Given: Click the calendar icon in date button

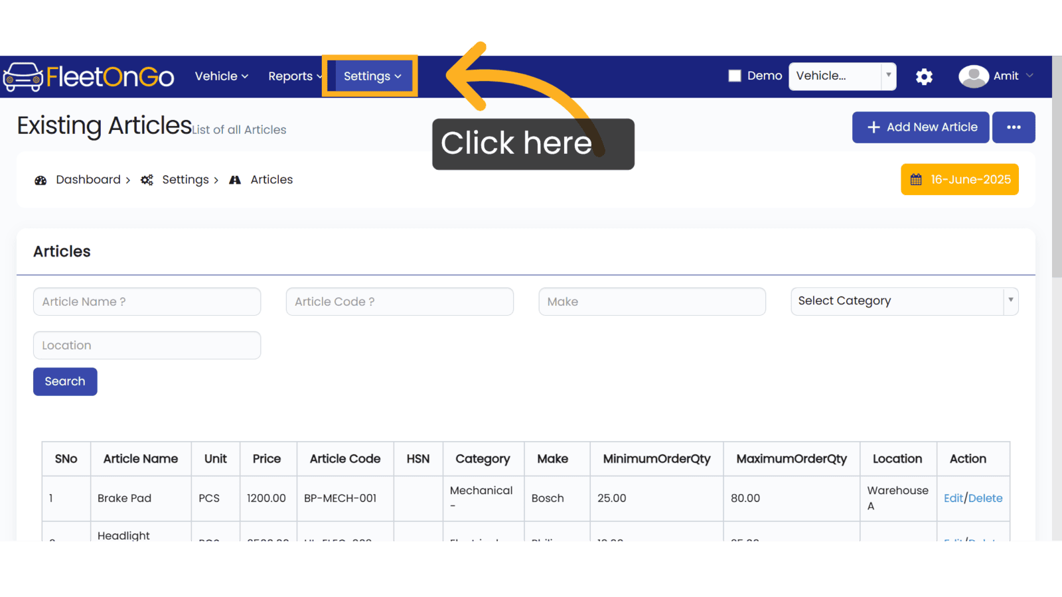Looking at the screenshot, I should (x=916, y=180).
